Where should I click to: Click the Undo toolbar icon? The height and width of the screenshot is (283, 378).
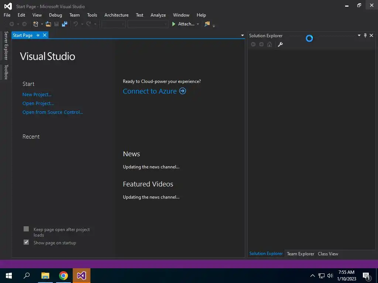coord(76,24)
